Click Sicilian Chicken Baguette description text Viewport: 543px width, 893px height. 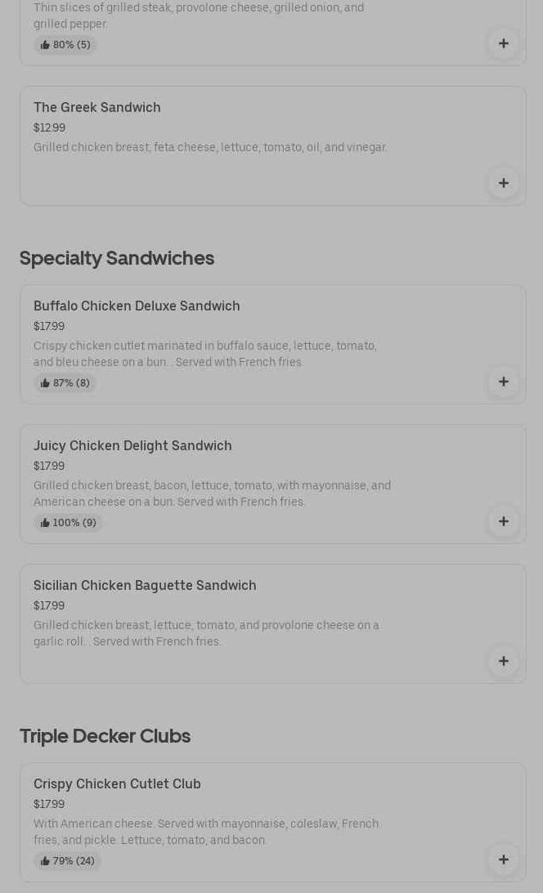point(206,633)
